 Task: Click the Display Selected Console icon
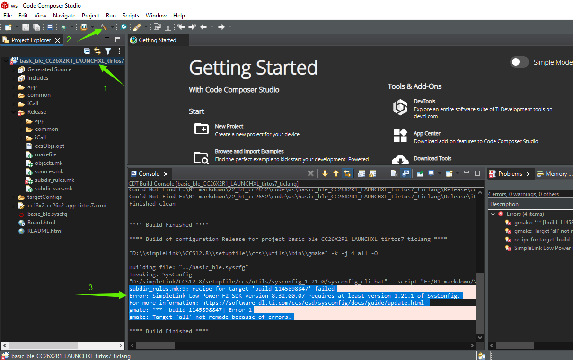[x=431, y=173]
